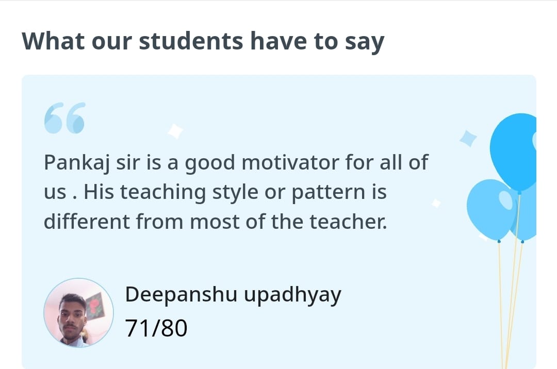Click the 'What our students have to say' heading
This screenshot has height=369, width=557.
203,41
